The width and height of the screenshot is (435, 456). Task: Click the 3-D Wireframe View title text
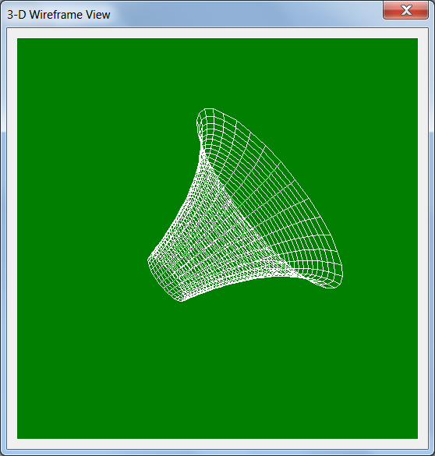coord(58,15)
